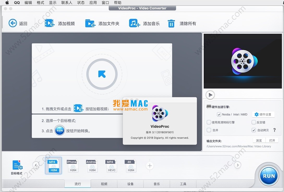Switch to the 流行 (Popular) tab
The image size is (284, 192).
pyautogui.click(x=78, y=184)
